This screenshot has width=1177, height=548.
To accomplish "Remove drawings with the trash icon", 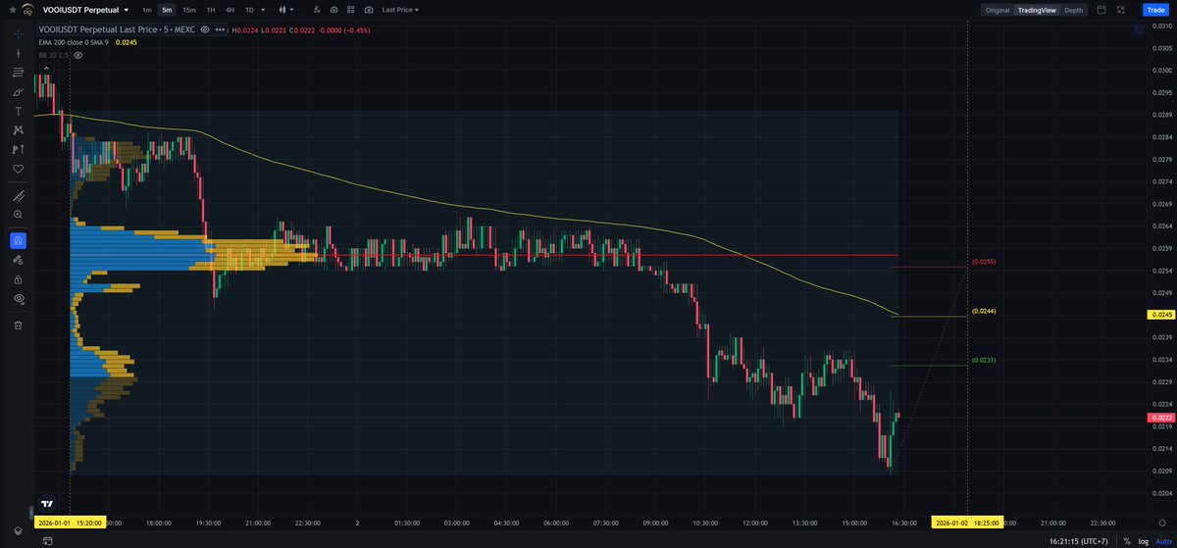I will point(18,324).
